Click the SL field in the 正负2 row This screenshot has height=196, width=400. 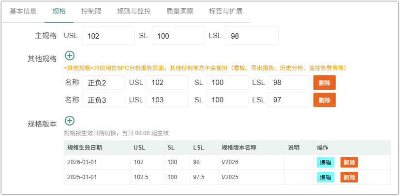tap(227, 83)
